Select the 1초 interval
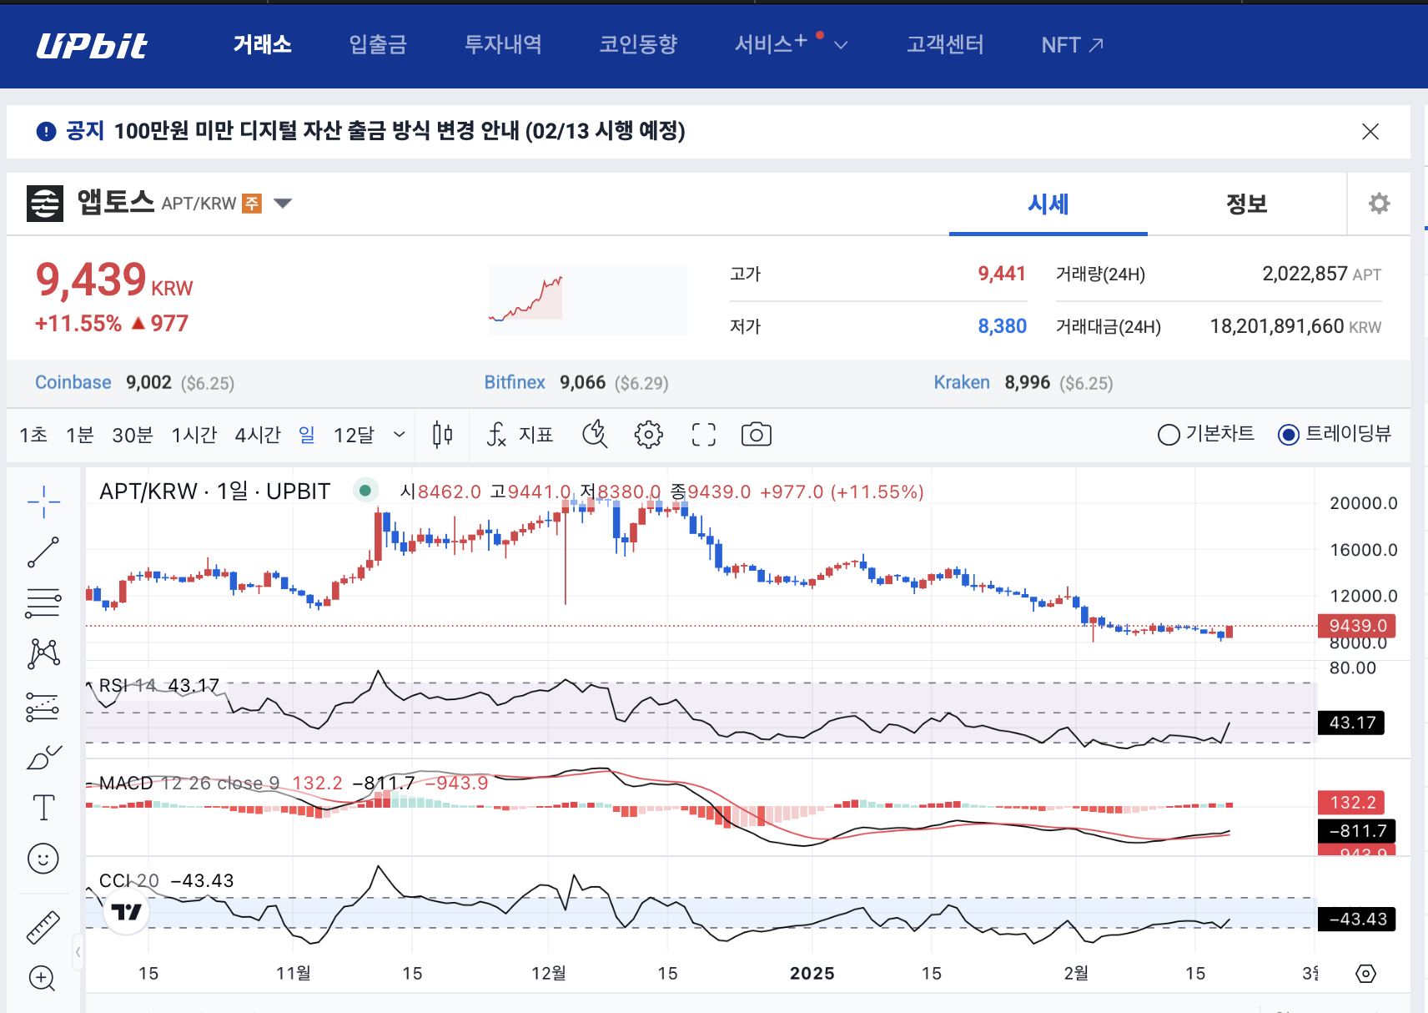 [33, 435]
